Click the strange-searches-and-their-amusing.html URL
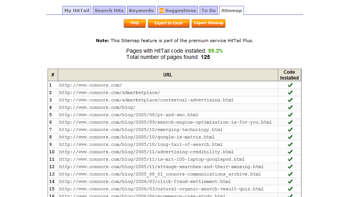348x197 pixels. point(161,167)
